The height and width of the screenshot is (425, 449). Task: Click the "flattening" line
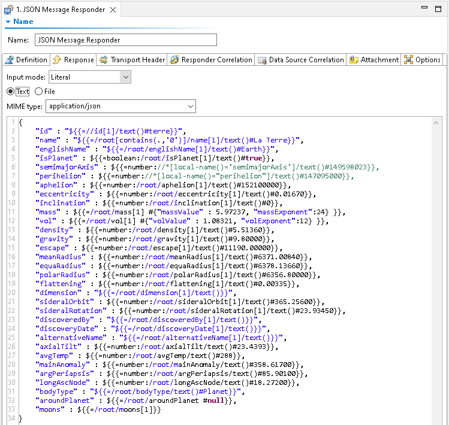(167, 284)
